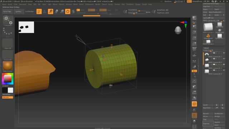The image size is (229, 129).
Task: Hide PM3D_Cylinder3D_1 subtool with eye icon
Action: tap(224, 53)
